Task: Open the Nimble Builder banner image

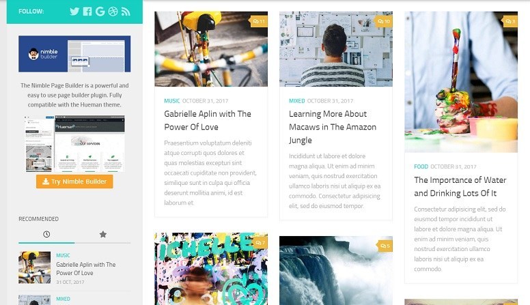Action: coord(74,54)
